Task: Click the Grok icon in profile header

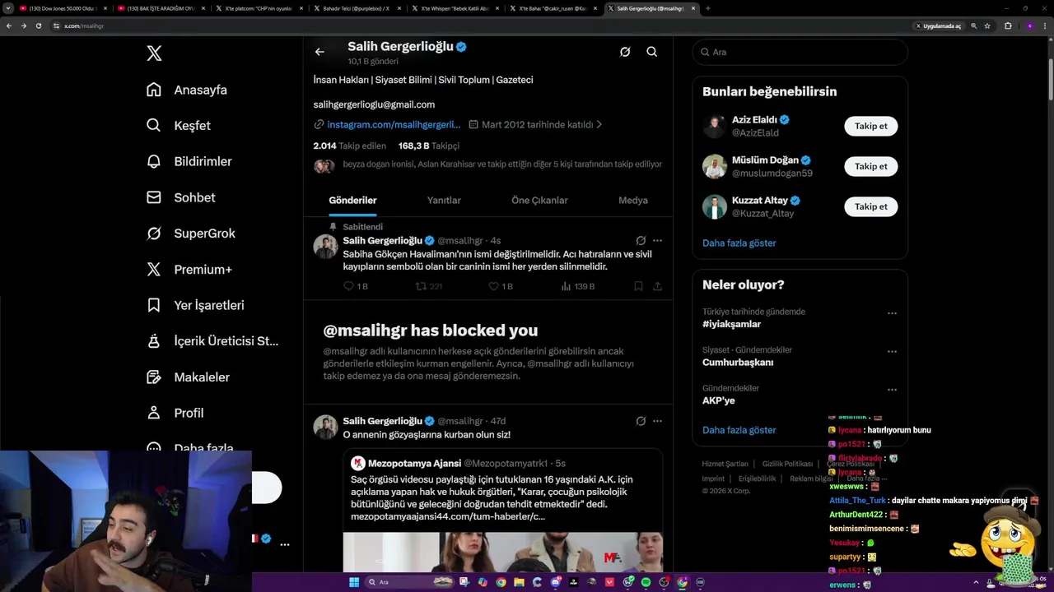Action: tap(625, 52)
